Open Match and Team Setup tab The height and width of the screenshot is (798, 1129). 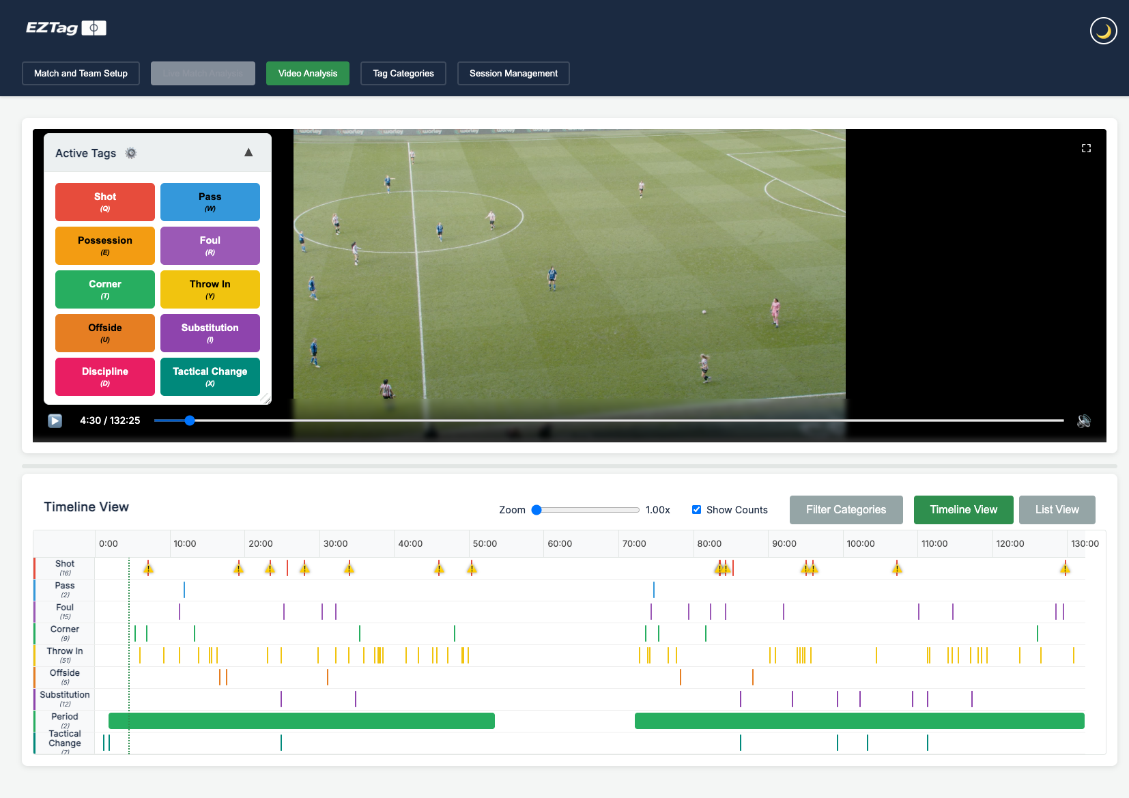tap(81, 74)
